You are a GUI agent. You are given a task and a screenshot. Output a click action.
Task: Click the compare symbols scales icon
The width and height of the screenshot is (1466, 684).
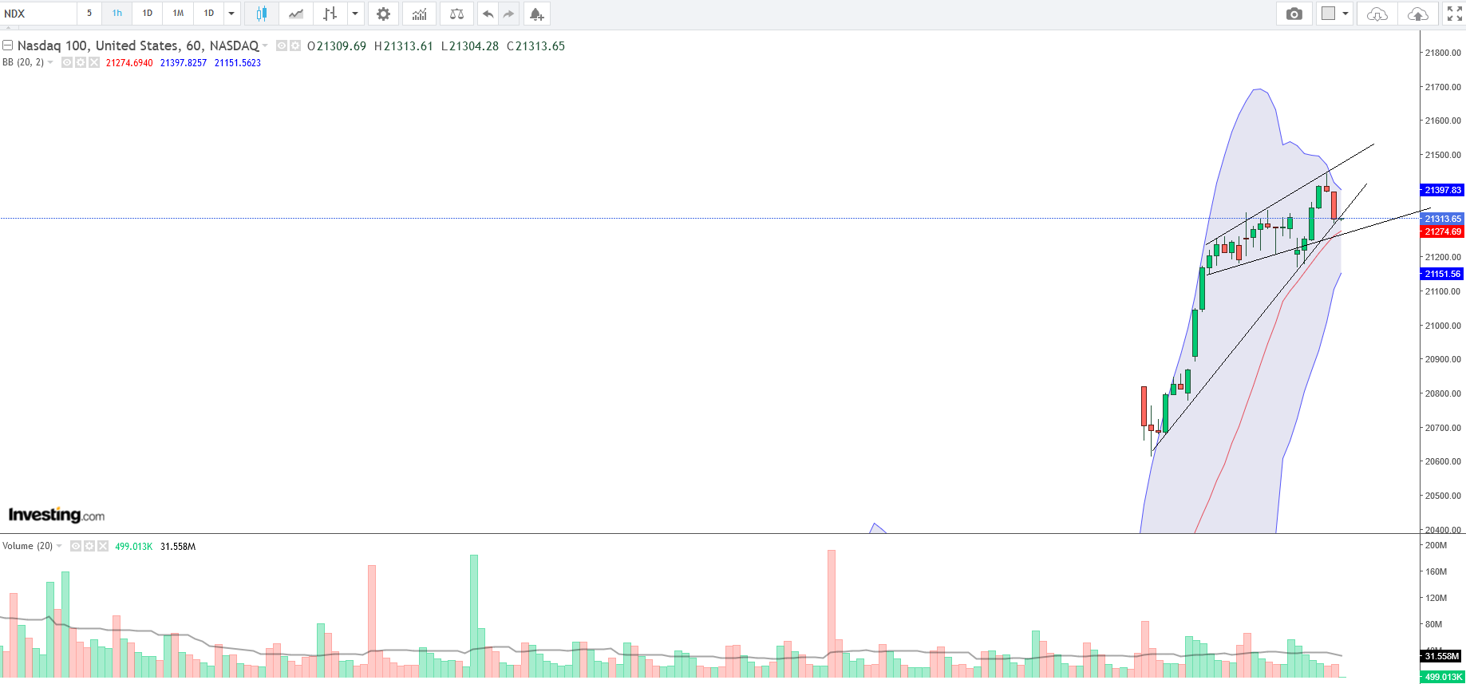coord(456,14)
